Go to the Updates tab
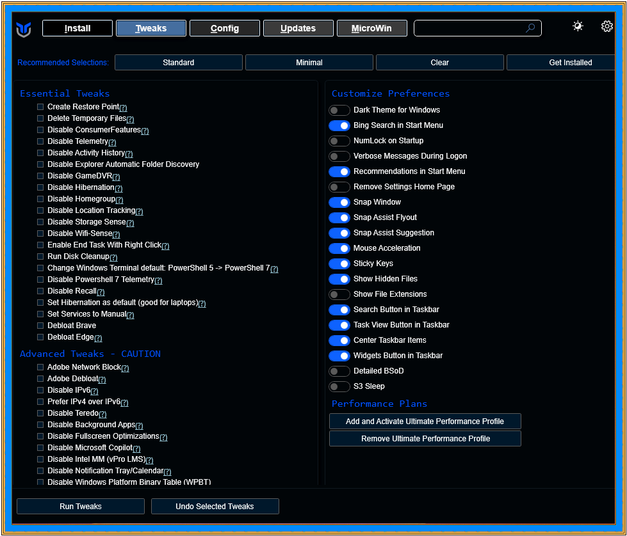Screen dimensions: 627x536 (x=298, y=28)
